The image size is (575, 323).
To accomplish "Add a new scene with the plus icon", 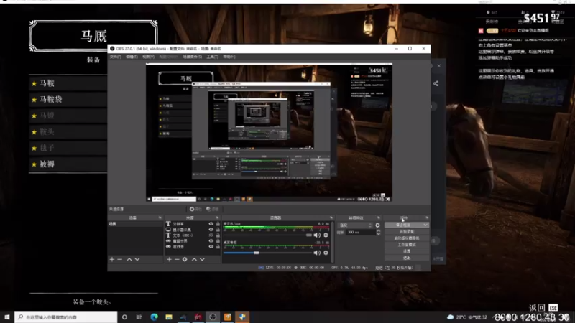I will [112, 259].
